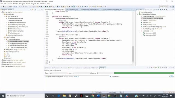Click the Rerun Test icon in JUnit toolbar

[x=158, y=68]
